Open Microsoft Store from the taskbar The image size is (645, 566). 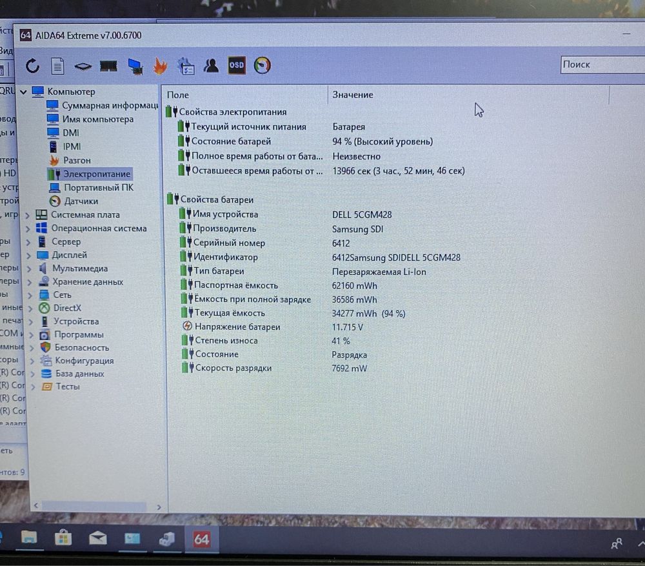tap(63, 538)
